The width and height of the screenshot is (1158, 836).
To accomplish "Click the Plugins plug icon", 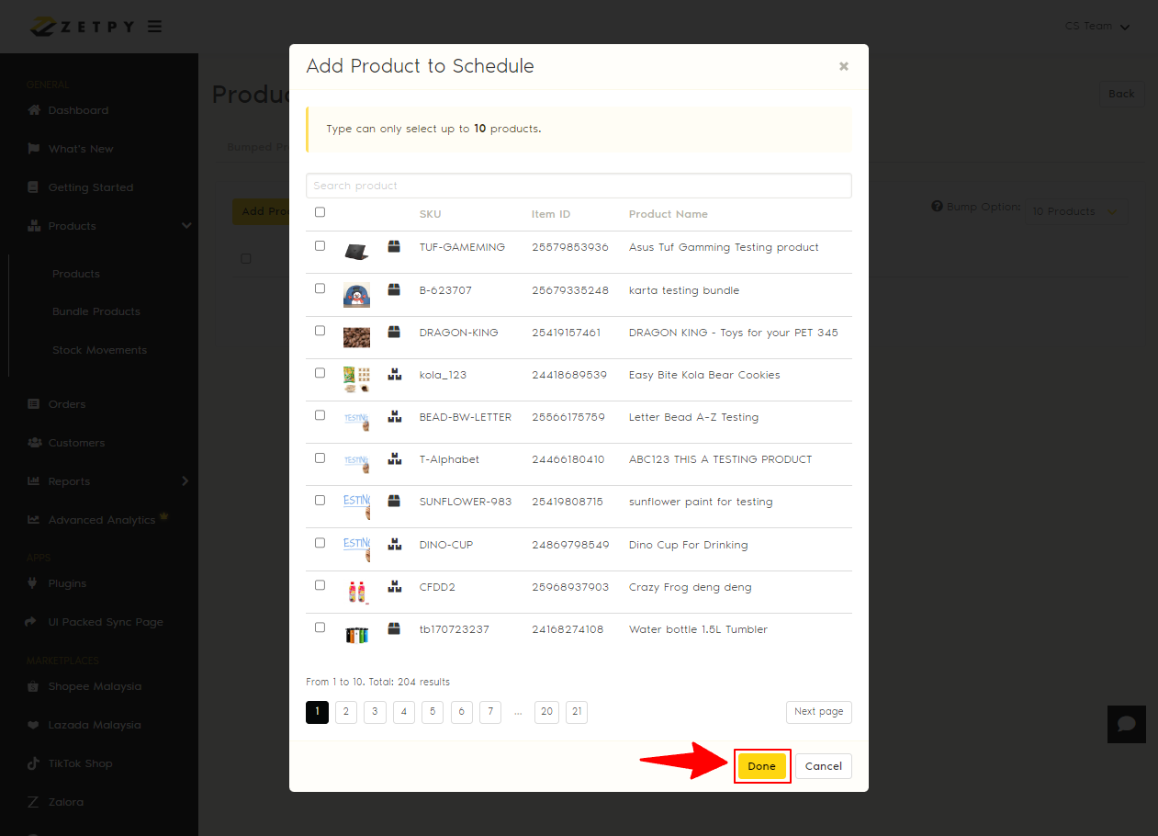I will point(34,583).
